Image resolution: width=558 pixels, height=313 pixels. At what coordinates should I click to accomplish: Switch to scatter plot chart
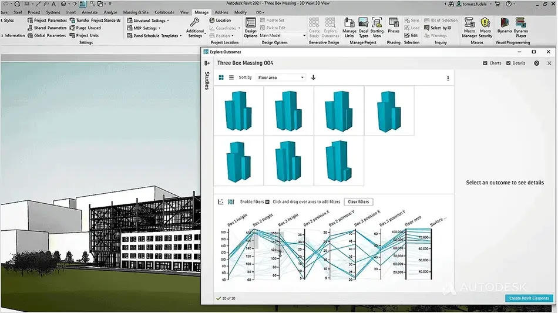click(221, 201)
